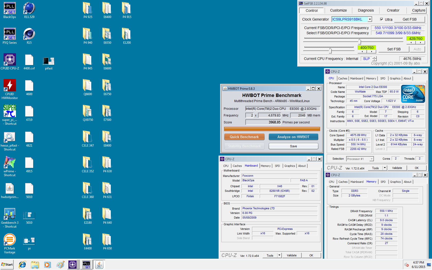
Task: Open the Creator tab in SetFSB
Action: [393, 10]
